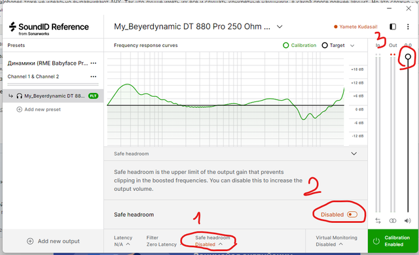
Task: Close the SoundID Reference window
Action: [x=409, y=8]
